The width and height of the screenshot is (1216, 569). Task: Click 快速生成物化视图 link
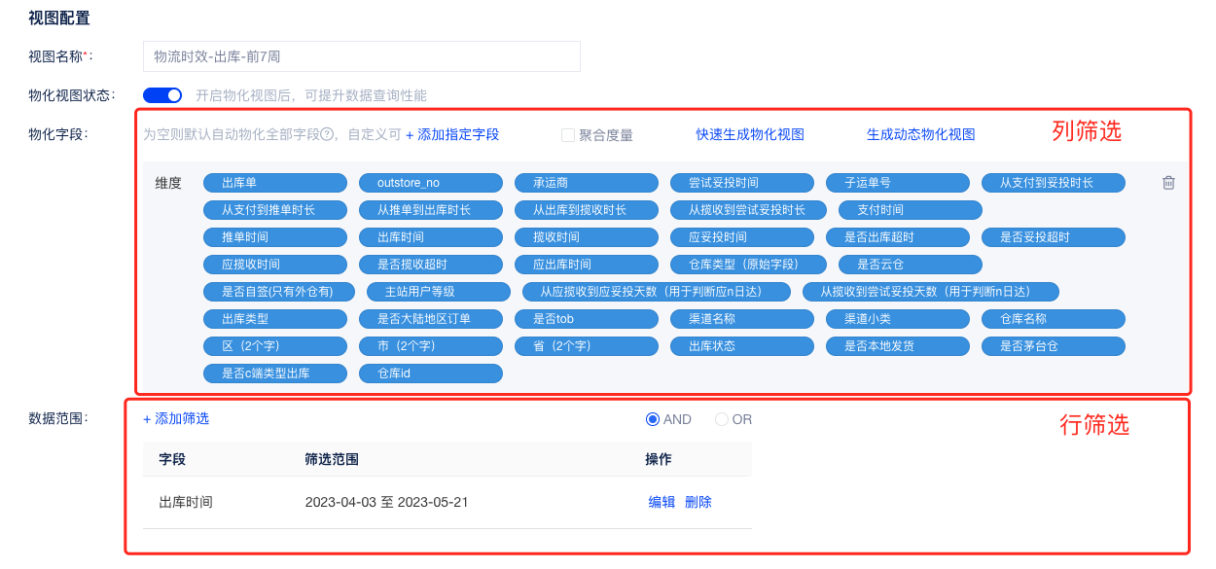pos(750,134)
